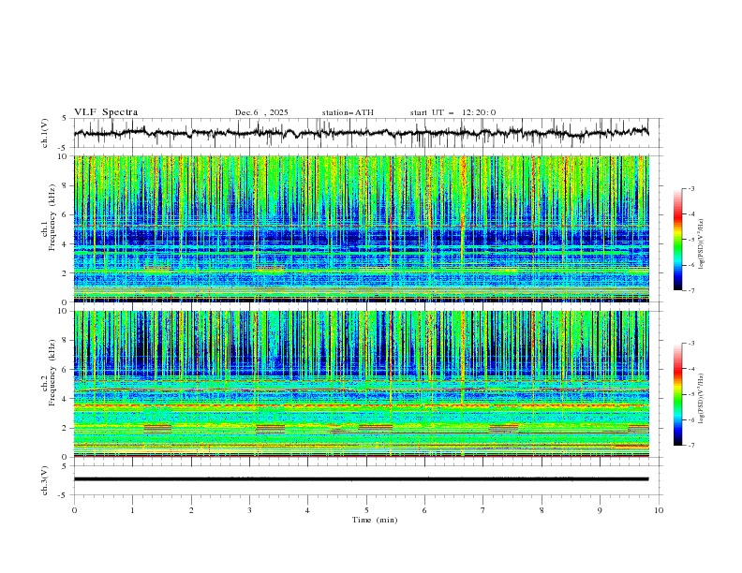
Task: Click the 'ch.1(V)' waveform axis label
Action: point(45,133)
